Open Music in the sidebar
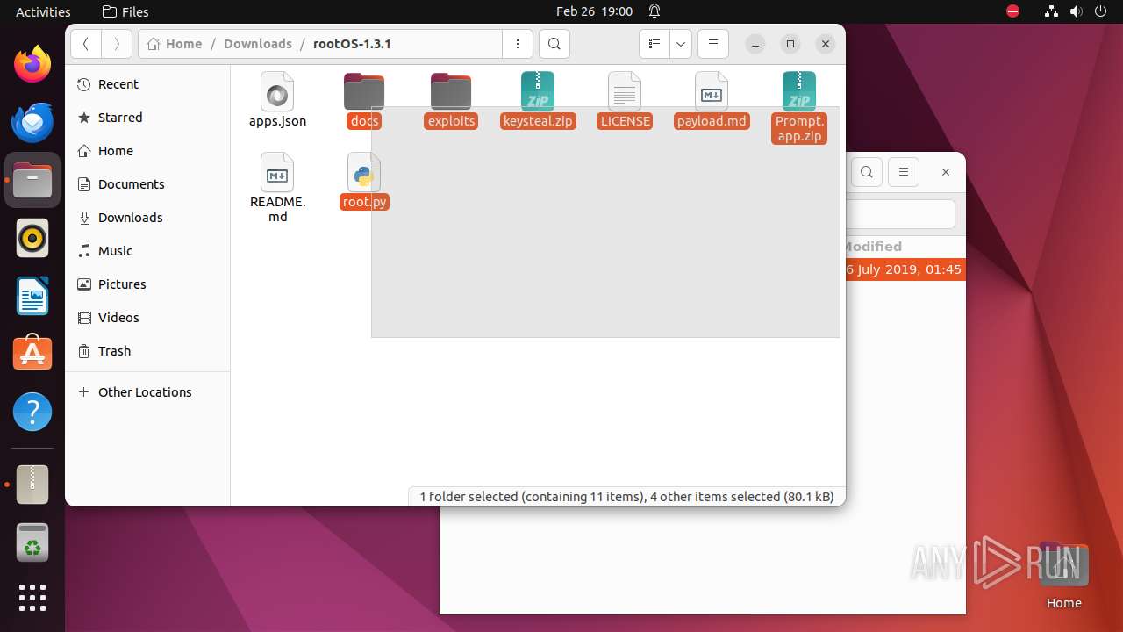 (x=147, y=251)
